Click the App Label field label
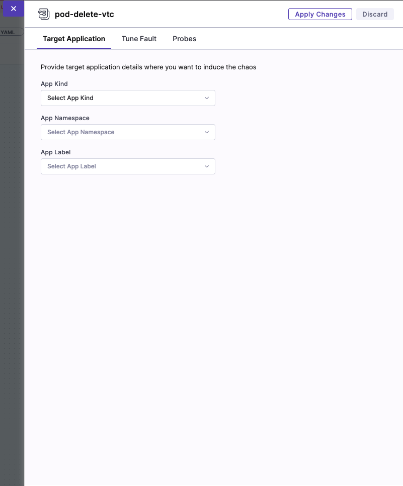Viewport: 403px width, 486px height. click(55, 152)
